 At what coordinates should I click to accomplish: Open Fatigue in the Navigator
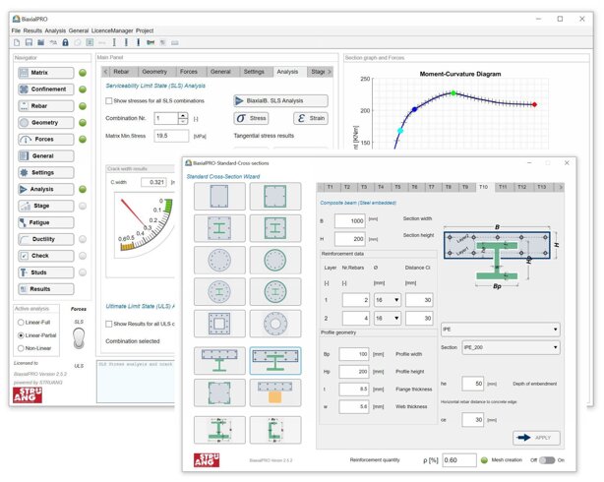(x=46, y=222)
